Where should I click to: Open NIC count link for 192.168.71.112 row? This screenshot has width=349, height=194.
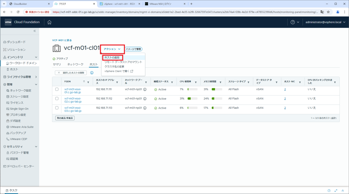pyautogui.click(x=285, y=99)
